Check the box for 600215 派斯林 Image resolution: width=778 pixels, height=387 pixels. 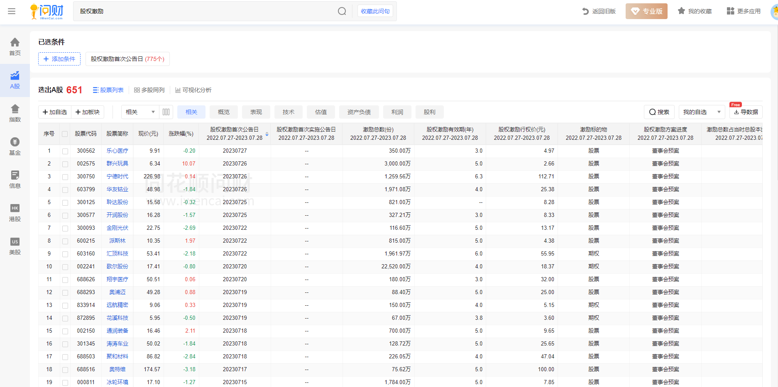65,241
